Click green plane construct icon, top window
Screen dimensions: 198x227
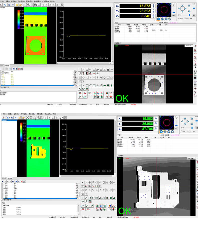pyautogui.click(x=105, y=85)
